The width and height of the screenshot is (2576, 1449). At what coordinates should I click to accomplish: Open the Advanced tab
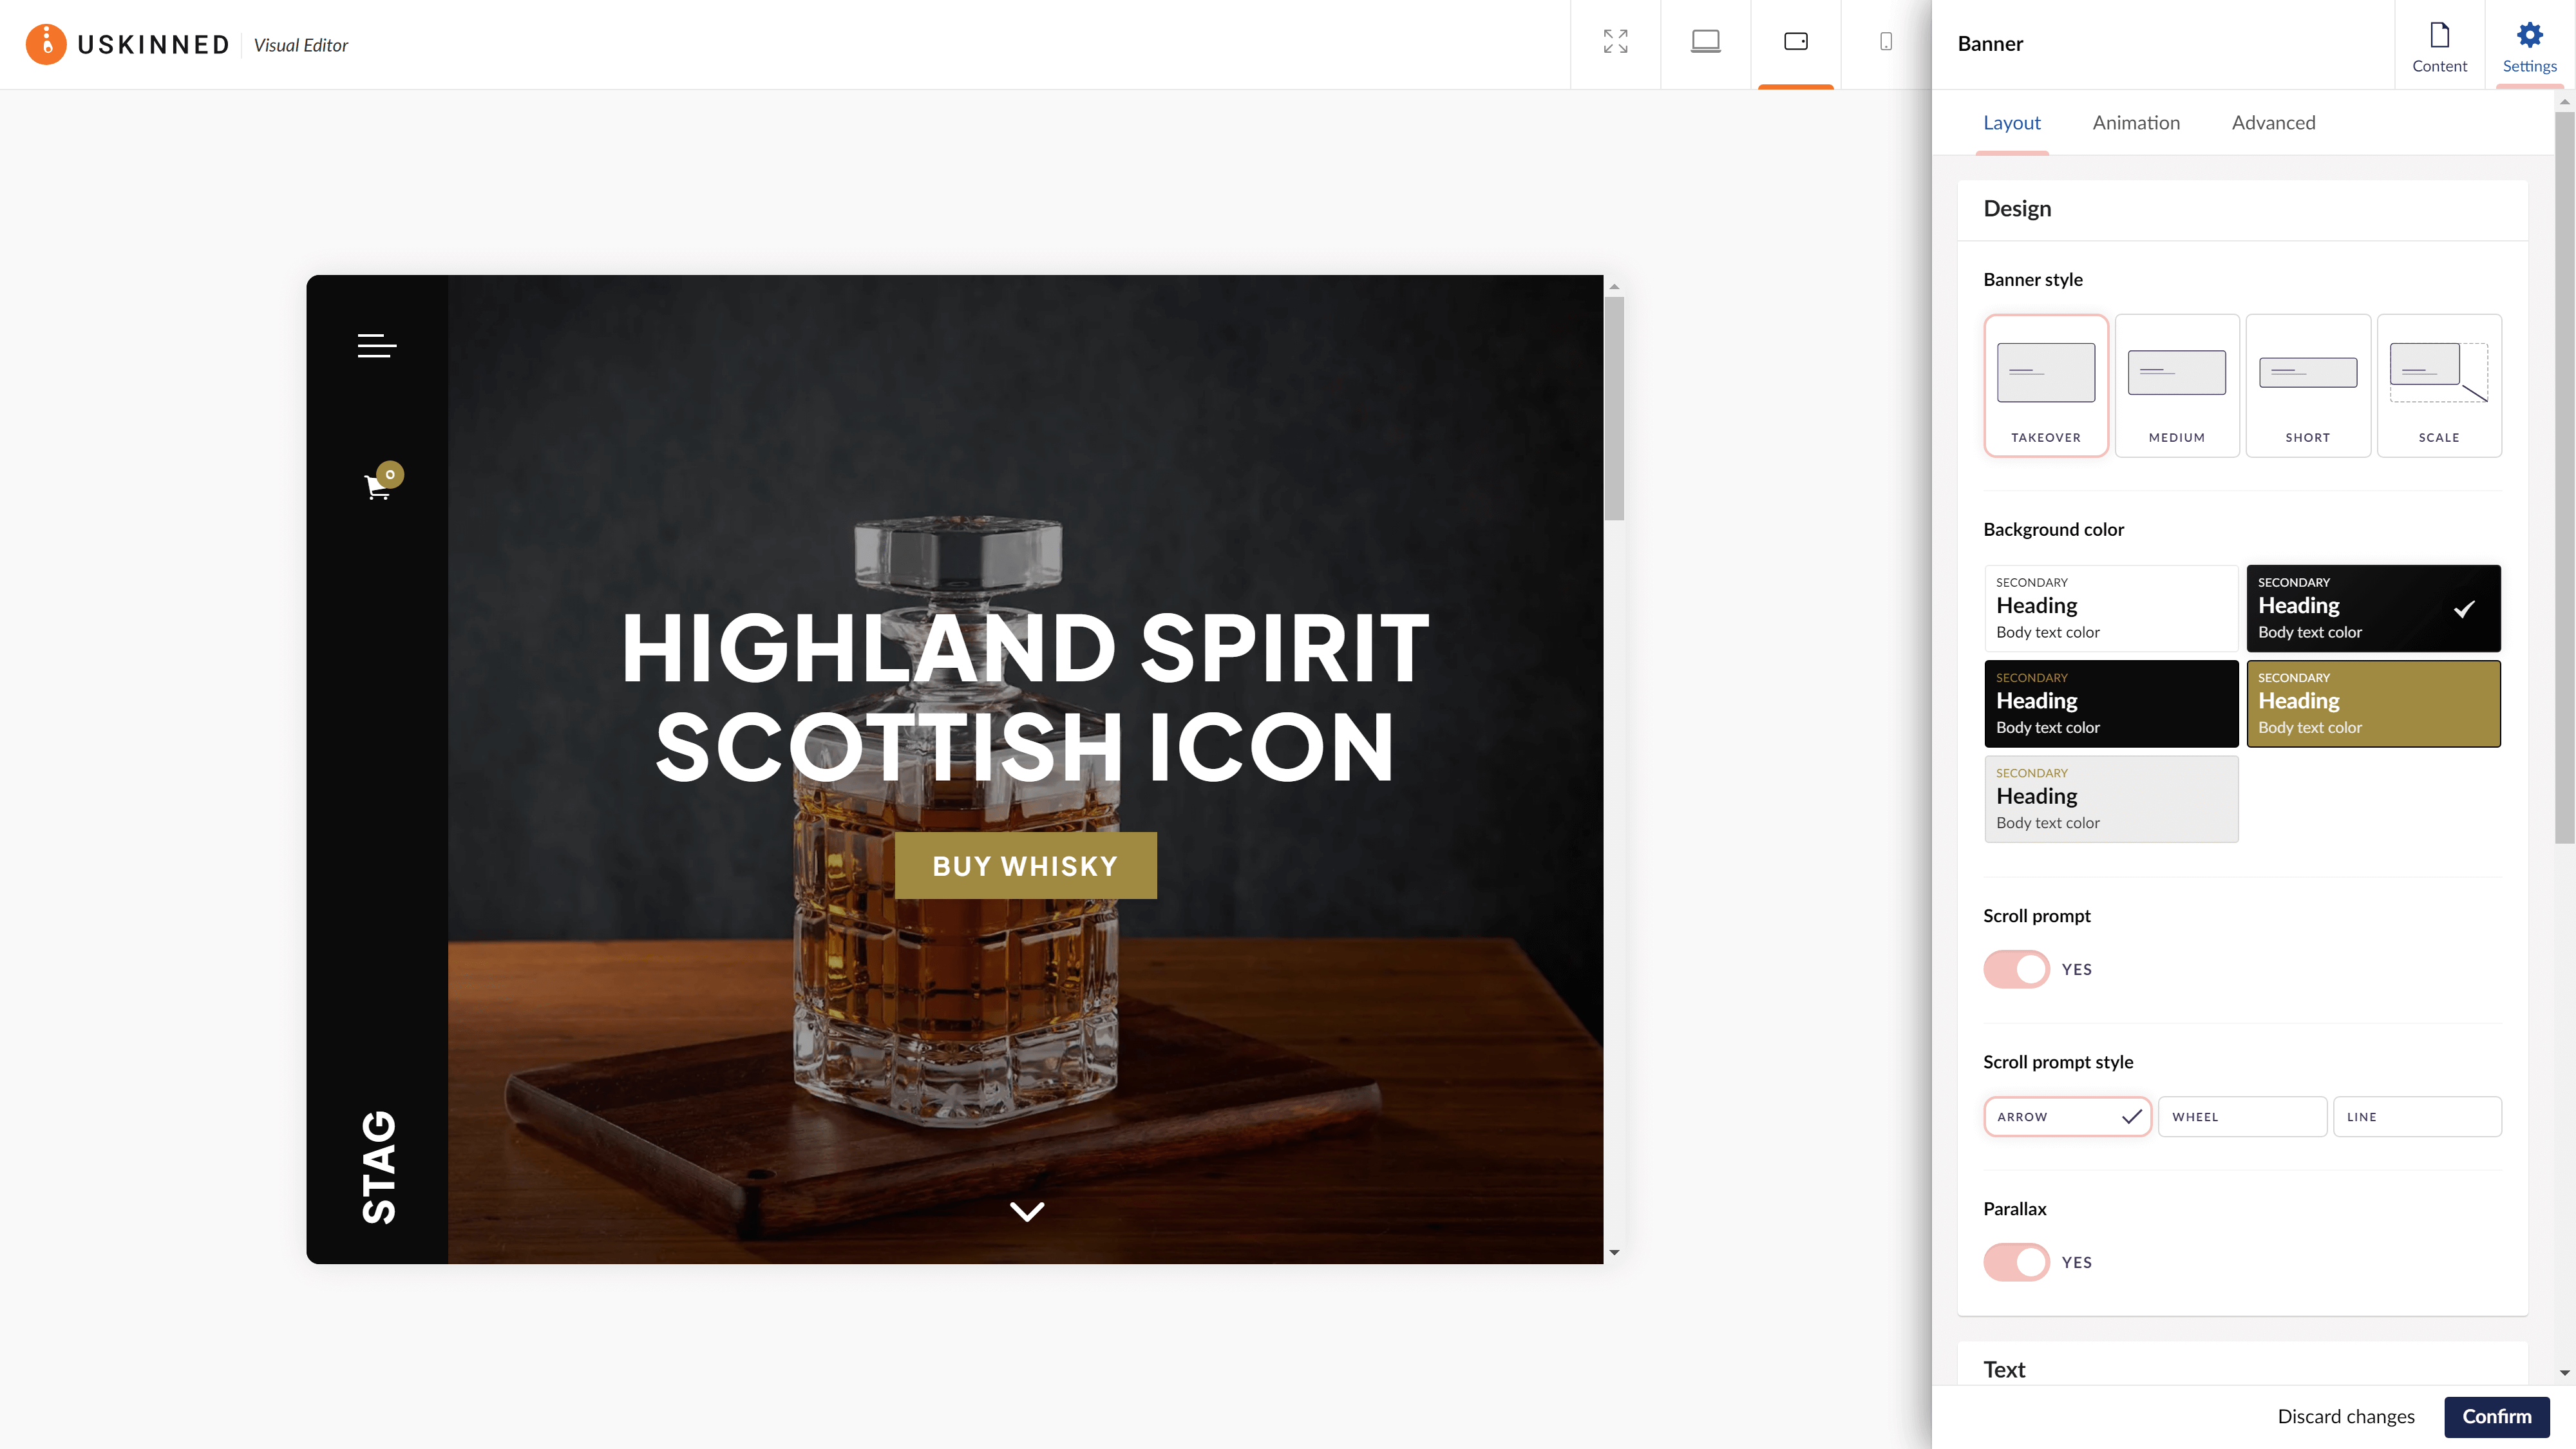2272,123
